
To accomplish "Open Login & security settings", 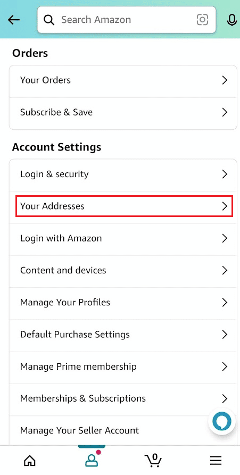I will click(123, 175).
